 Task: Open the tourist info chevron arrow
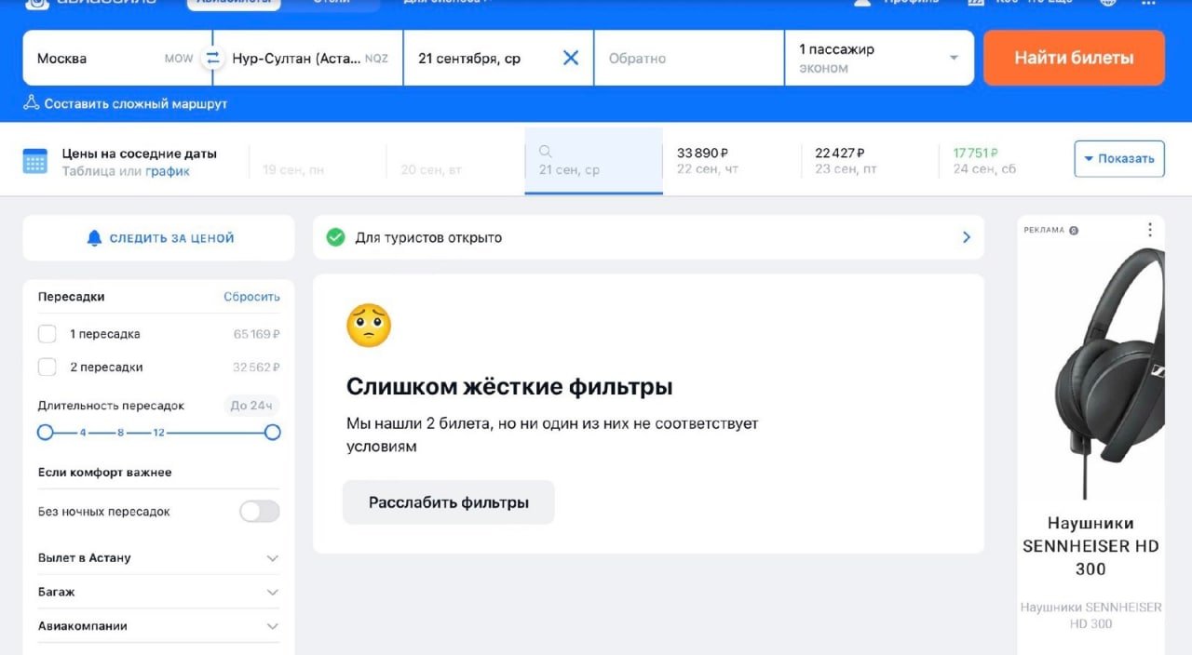[x=967, y=237]
